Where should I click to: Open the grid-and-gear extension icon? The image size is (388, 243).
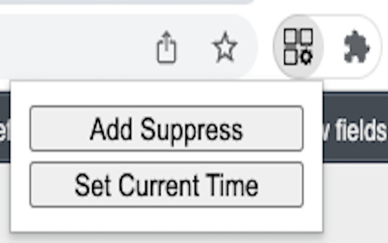(298, 47)
